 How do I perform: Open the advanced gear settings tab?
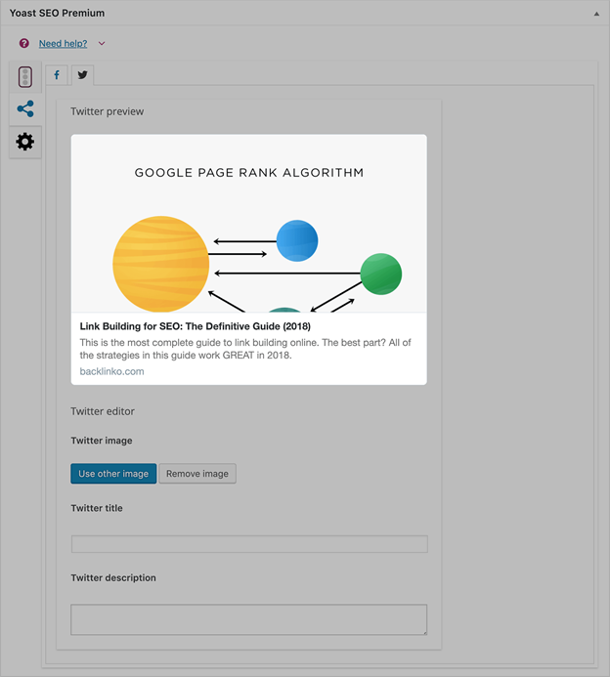coord(25,142)
